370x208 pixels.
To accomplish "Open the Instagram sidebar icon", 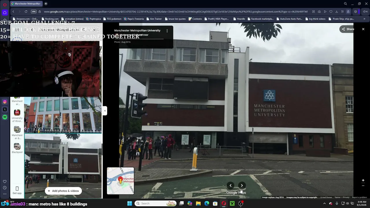I will point(5,102).
